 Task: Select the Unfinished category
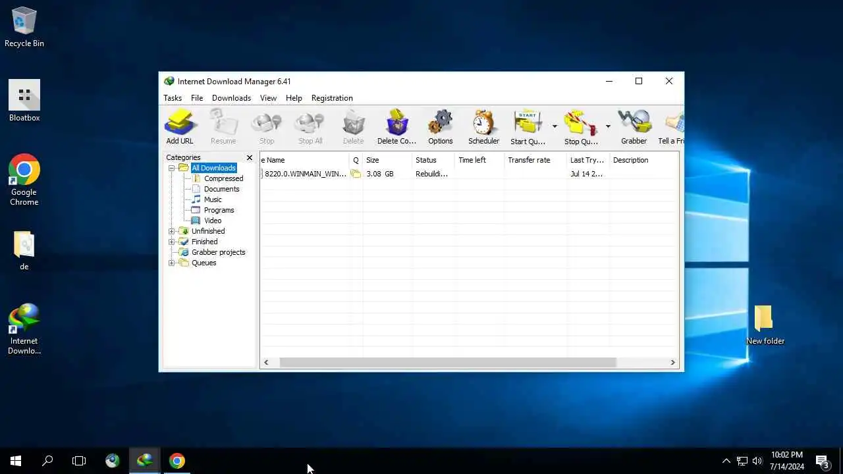[208, 231]
